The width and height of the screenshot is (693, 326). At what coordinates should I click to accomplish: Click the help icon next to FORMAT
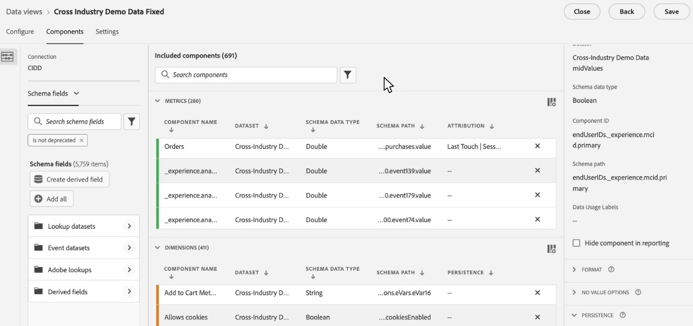click(611, 270)
